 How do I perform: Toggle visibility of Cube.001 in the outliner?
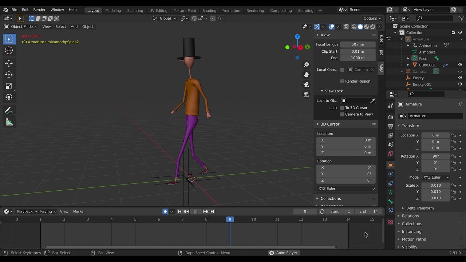[460, 65]
